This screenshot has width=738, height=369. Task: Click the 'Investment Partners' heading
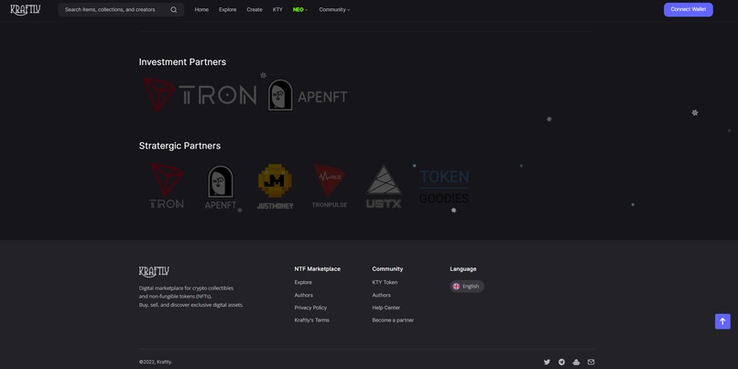coord(182,62)
